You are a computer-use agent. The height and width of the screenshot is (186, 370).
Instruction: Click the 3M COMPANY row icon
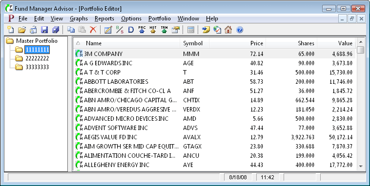79,54
